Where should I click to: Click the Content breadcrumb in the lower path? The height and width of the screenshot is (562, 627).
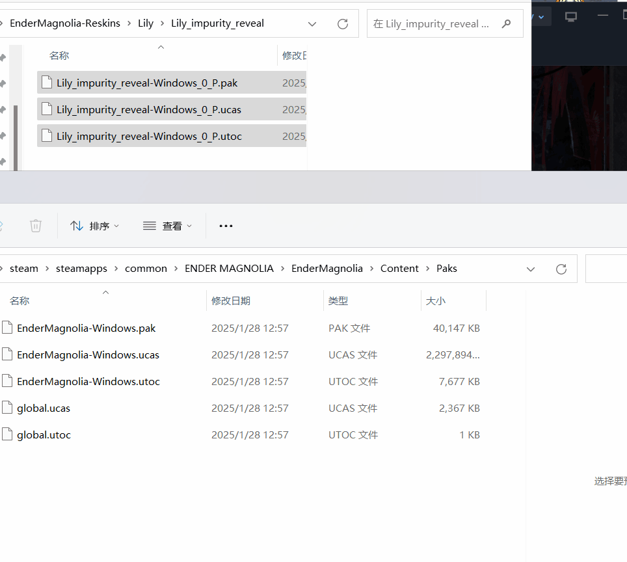(x=399, y=268)
